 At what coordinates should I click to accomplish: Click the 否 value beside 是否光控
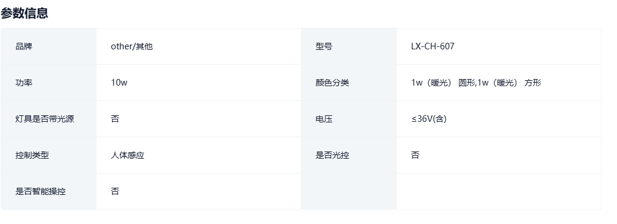tap(415, 155)
